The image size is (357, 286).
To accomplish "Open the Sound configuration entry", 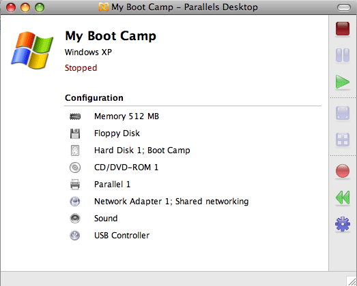I will coord(106,219).
